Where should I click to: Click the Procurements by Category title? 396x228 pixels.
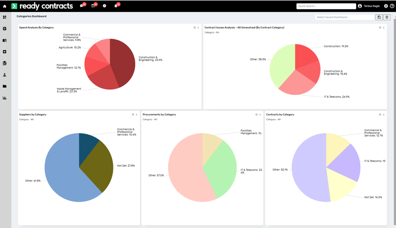(x=159, y=115)
